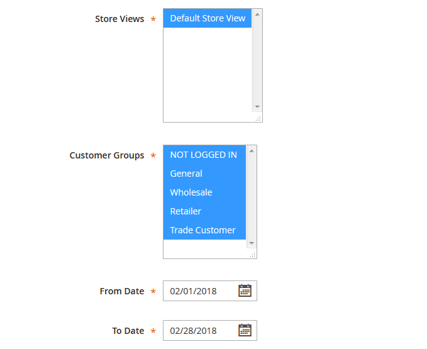Select NOT LOGGED IN customer group
This screenshot has height=349, width=427.
pyautogui.click(x=203, y=155)
